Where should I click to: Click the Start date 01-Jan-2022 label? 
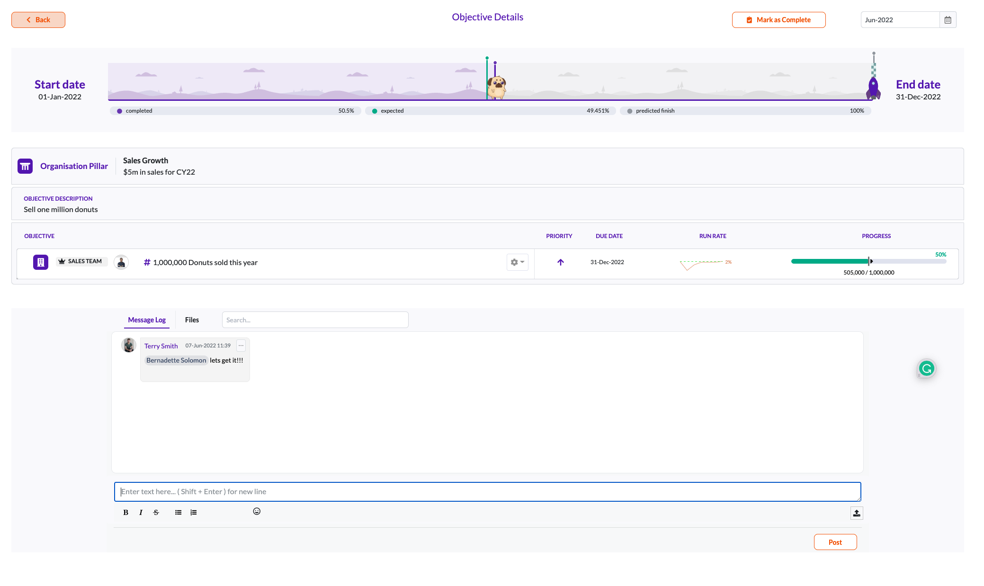60,90
